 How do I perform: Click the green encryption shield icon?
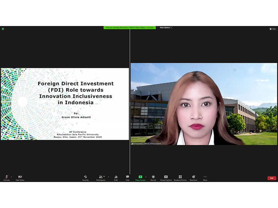click(x=3, y=29)
